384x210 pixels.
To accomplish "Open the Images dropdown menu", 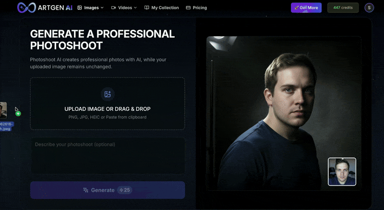I will (91, 8).
